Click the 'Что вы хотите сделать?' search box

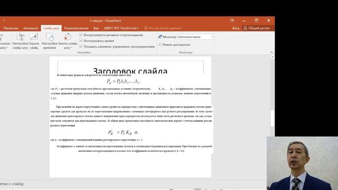(x=165, y=28)
